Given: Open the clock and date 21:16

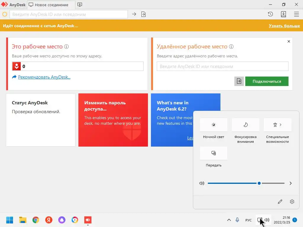Looking at the screenshot, I should [x=282, y=220].
